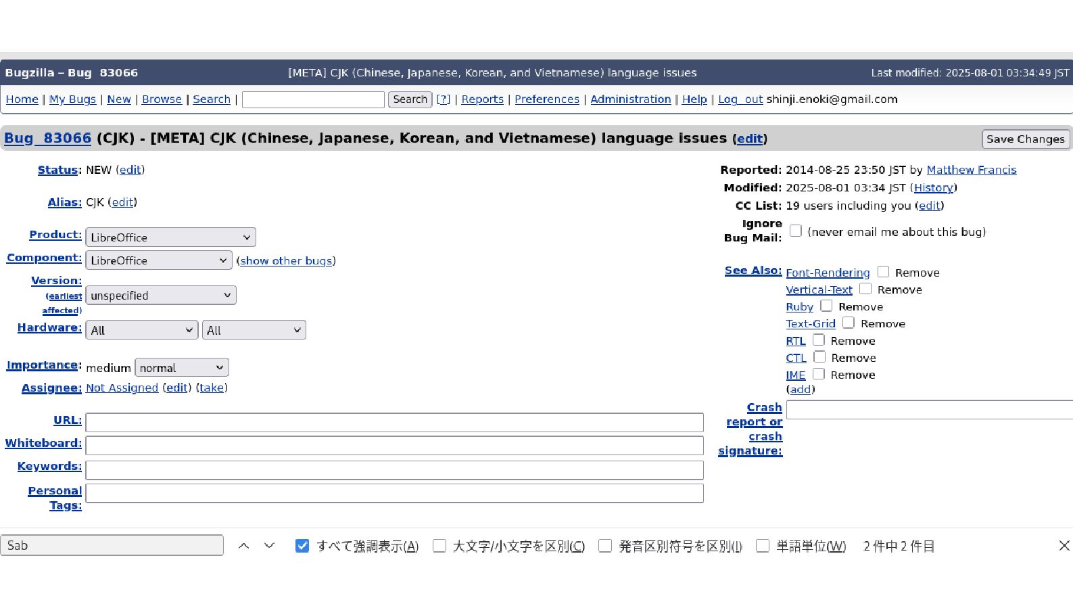The height and width of the screenshot is (604, 1073).
Task: Click the find bar field containing Sab
Action: click(112, 546)
